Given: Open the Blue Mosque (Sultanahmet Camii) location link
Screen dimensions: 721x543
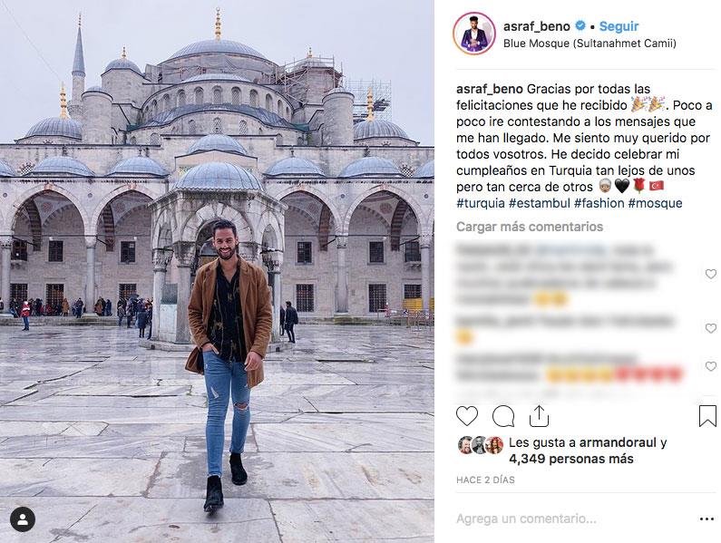Looking at the screenshot, I should pos(589,44).
